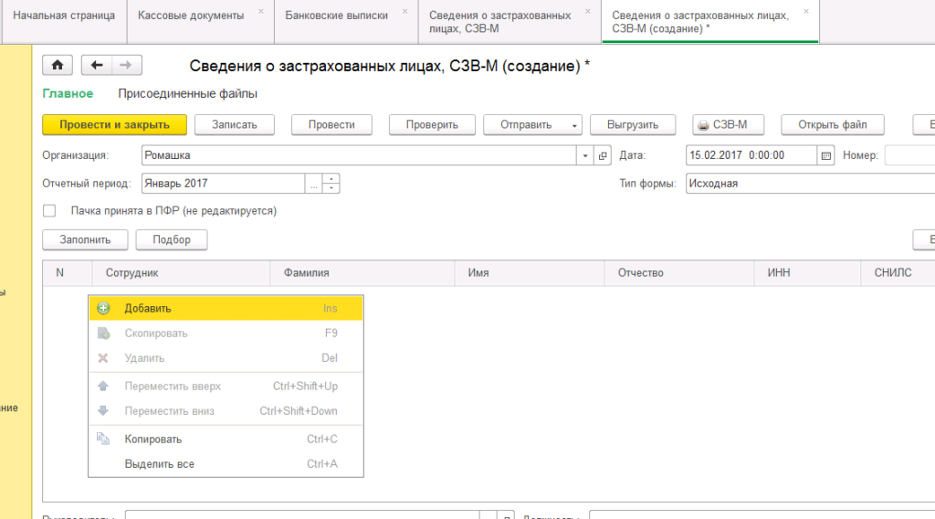Switch to the Присоединенные файлы section

pos(187,93)
